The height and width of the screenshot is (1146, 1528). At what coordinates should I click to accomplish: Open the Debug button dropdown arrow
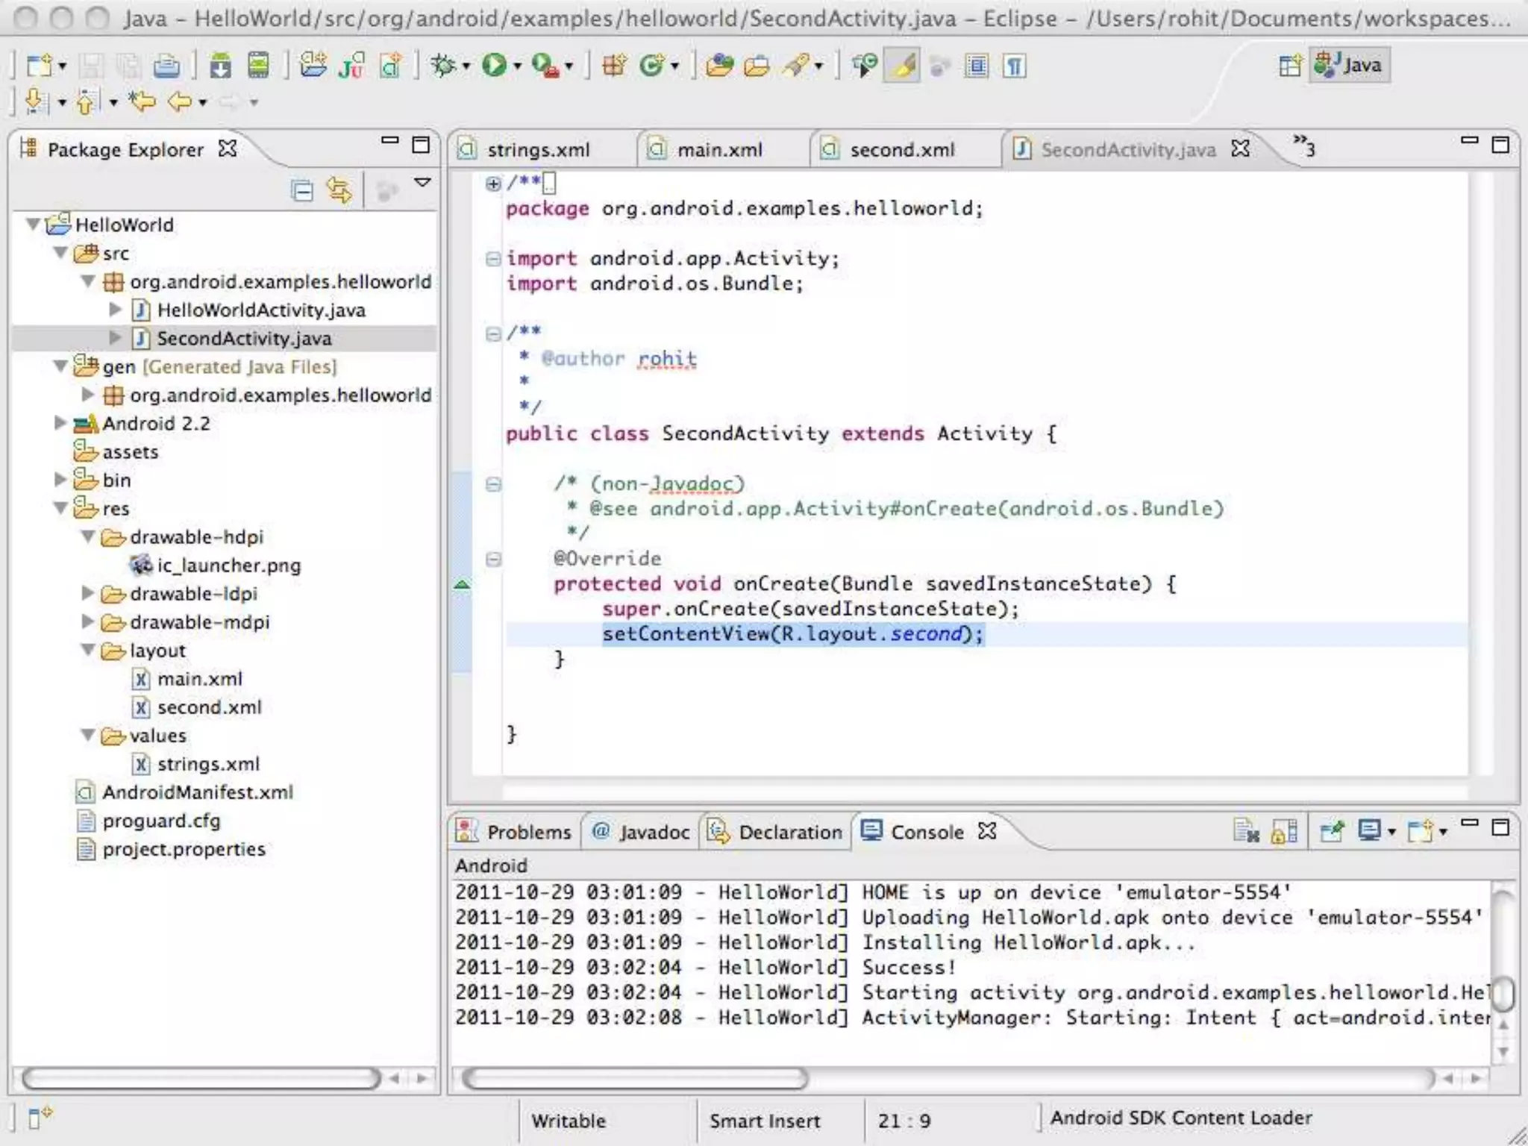pyautogui.click(x=466, y=67)
